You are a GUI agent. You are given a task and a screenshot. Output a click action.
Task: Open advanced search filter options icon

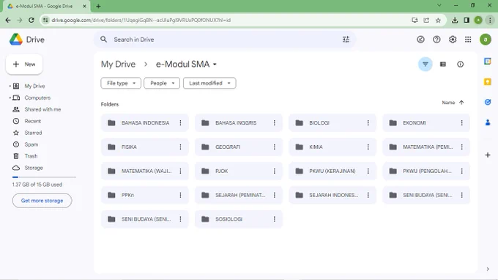click(x=346, y=40)
